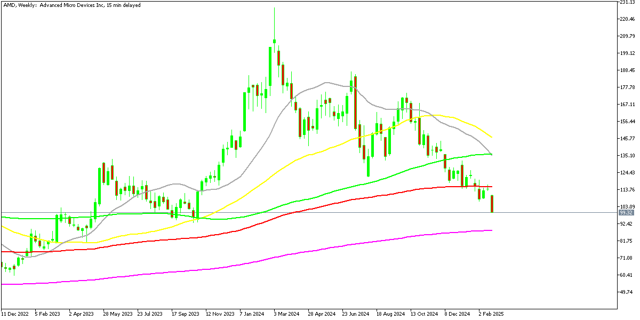640x320 pixels.
Task: Click the 49.74 price scale value
Action: coord(627,292)
